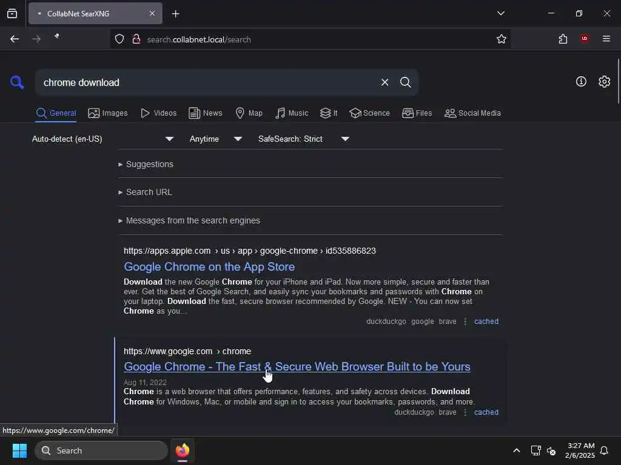The width and height of the screenshot is (621, 465).
Task: Open tracking protection shield icon
Action: click(x=119, y=39)
